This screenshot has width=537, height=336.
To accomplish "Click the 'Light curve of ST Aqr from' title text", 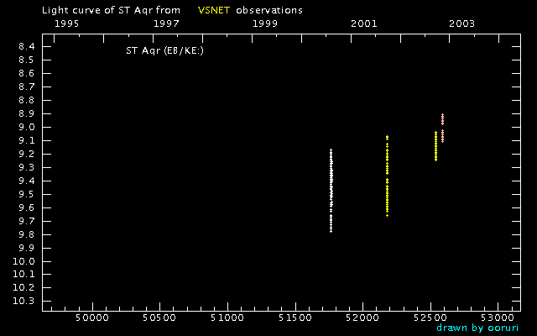I will (111, 11).
